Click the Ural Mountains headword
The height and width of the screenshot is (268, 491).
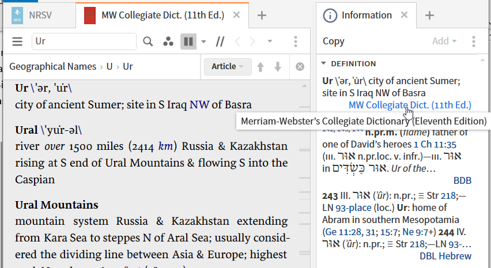[56, 205]
